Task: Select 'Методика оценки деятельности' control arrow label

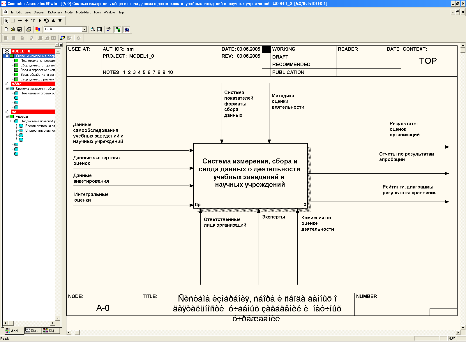Action: [288, 101]
